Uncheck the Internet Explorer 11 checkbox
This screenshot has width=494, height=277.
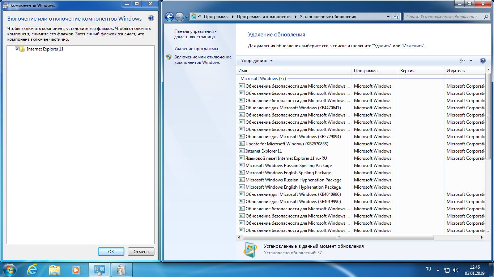coord(17,49)
